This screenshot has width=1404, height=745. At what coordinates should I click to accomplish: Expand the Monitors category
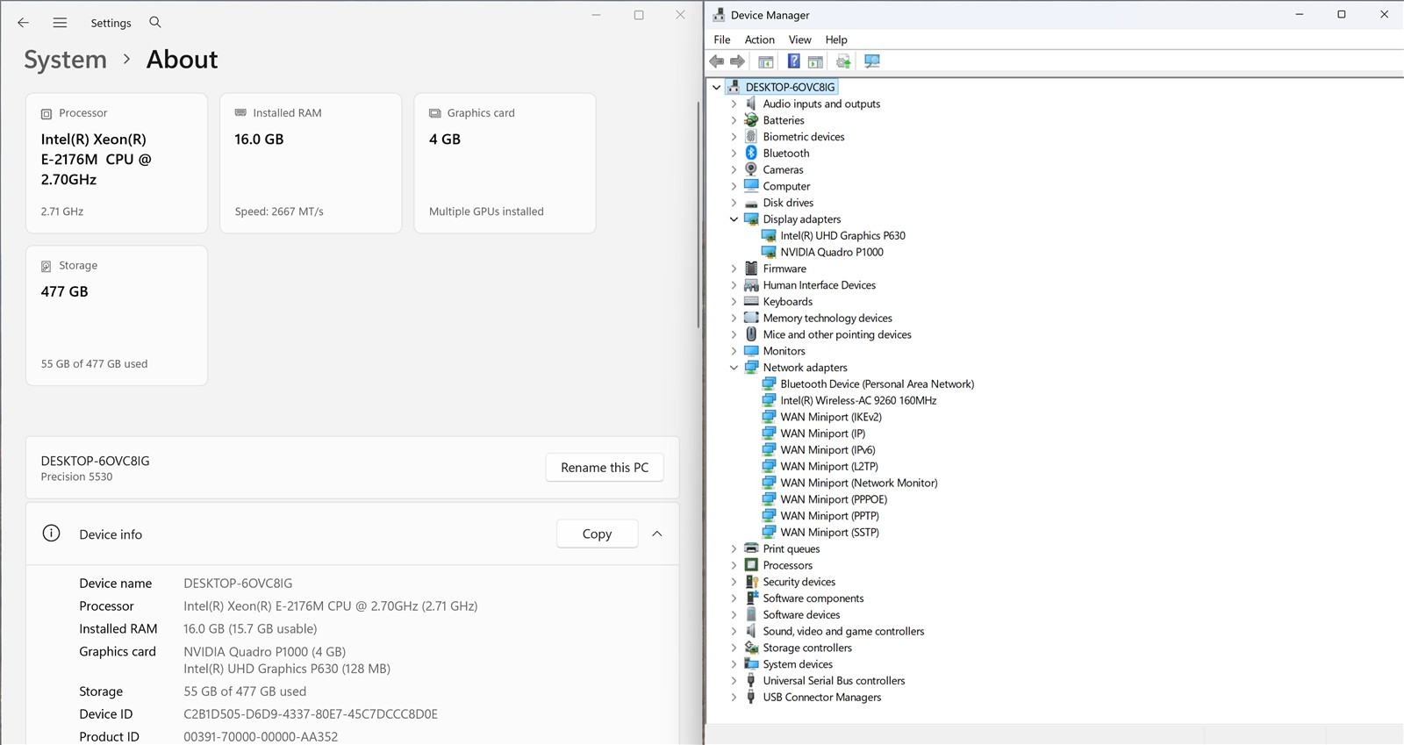(734, 351)
